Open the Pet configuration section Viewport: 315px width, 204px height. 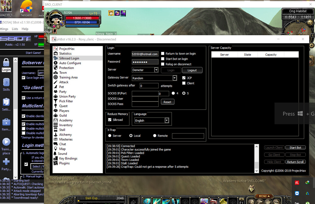point(61,87)
